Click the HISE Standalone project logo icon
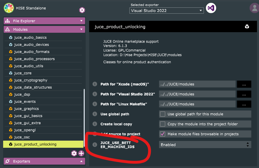The image size is (259, 168). [x=9, y=8]
